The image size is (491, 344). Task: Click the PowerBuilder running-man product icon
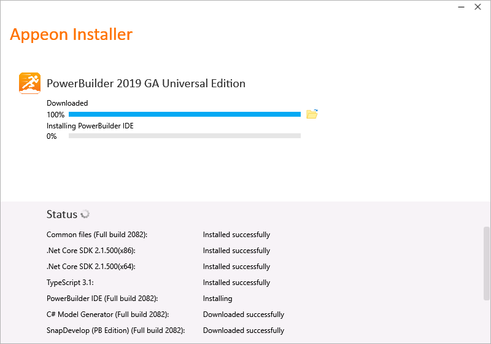29,83
